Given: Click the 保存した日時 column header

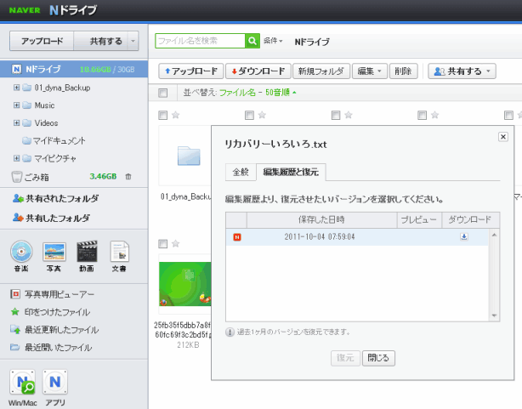Looking at the screenshot, I should 321,220.
